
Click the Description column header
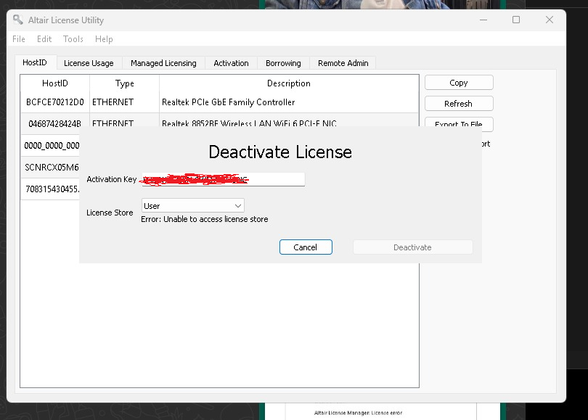click(x=289, y=83)
